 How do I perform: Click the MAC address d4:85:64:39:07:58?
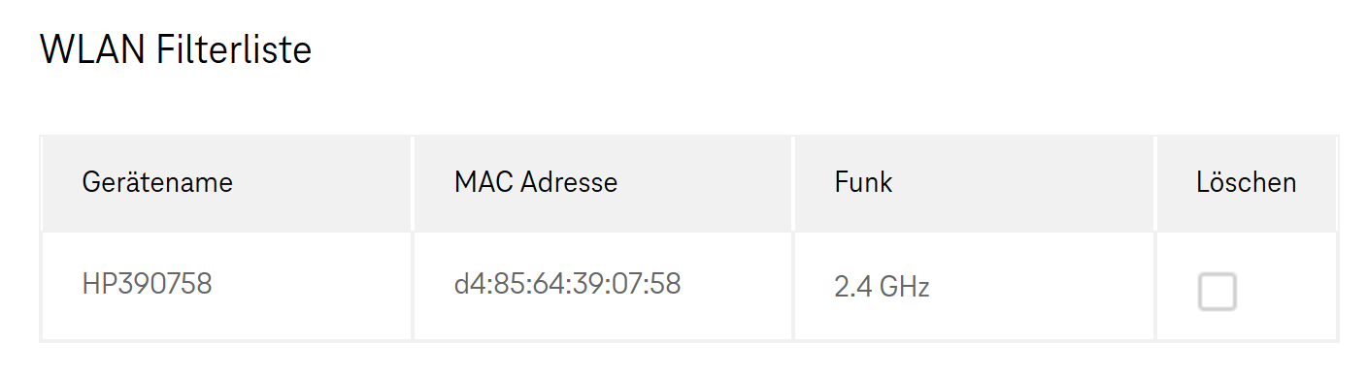(x=567, y=284)
